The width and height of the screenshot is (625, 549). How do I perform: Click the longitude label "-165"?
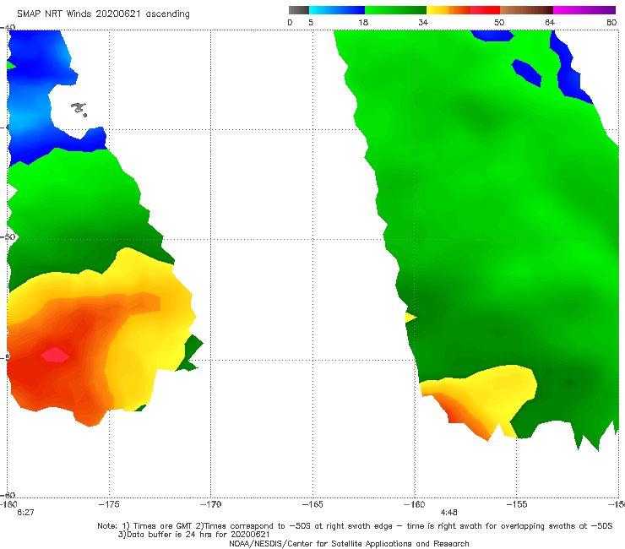click(x=312, y=504)
